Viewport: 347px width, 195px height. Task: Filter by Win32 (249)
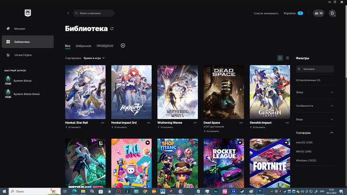[x=303, y=151]
